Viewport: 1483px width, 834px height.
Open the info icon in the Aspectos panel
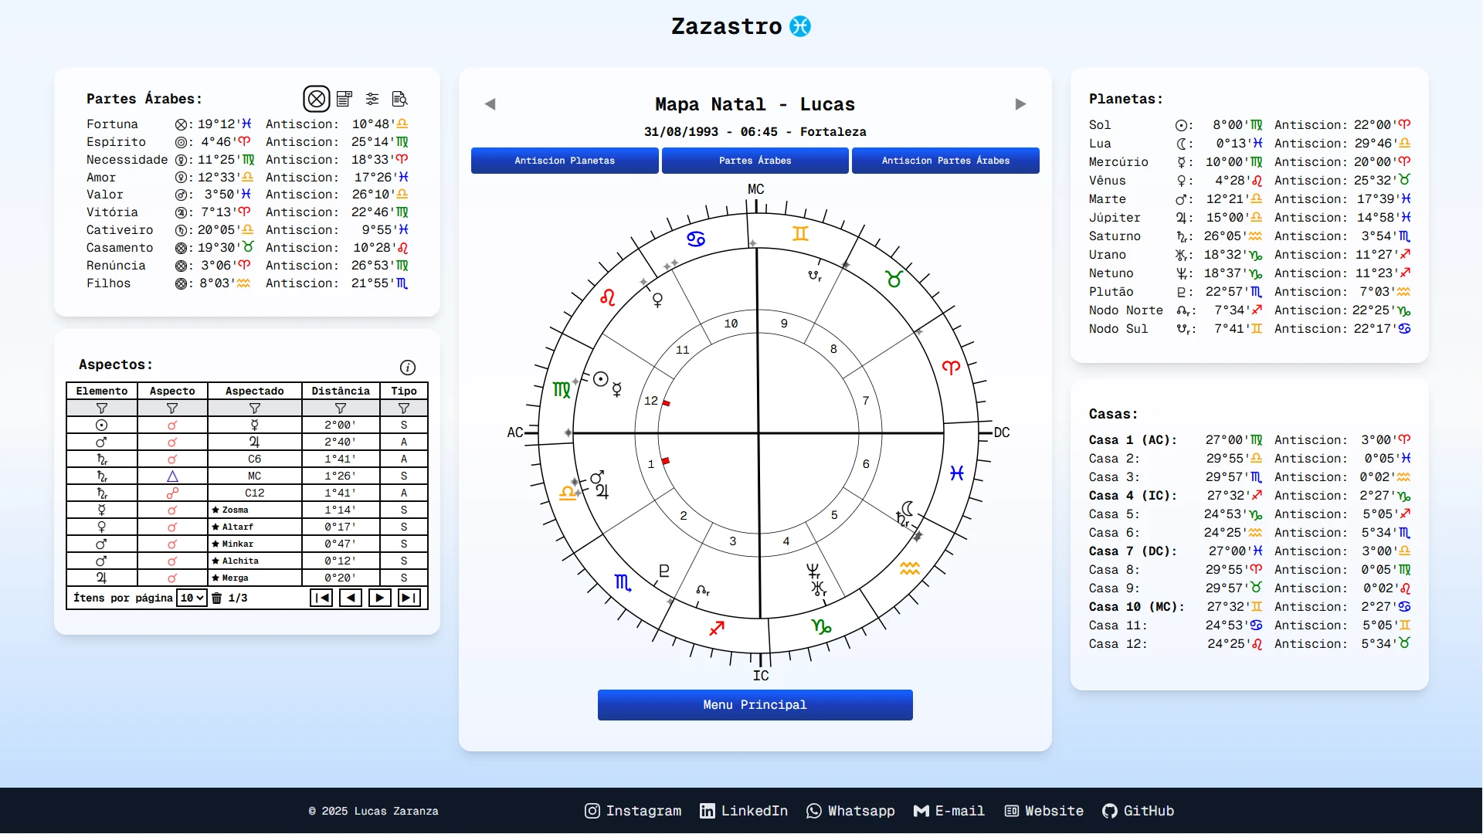click(409, 368)
